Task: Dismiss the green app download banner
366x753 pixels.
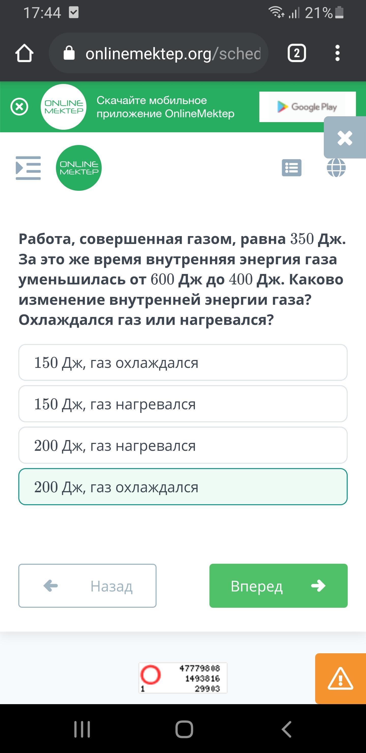Action: click(x=19, y=107)
